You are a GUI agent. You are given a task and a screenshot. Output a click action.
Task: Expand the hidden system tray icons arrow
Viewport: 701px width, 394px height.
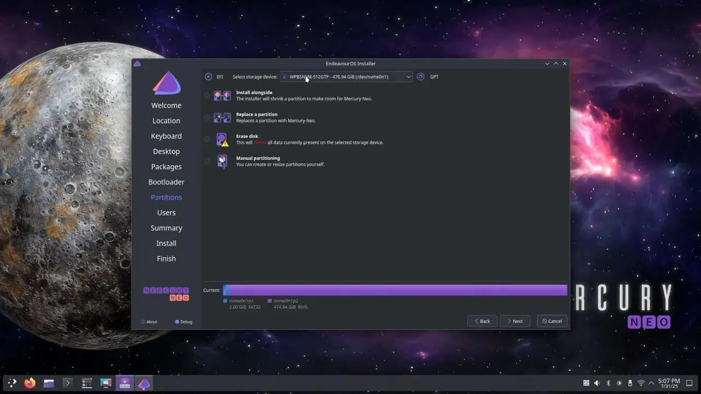click(651, 383)
